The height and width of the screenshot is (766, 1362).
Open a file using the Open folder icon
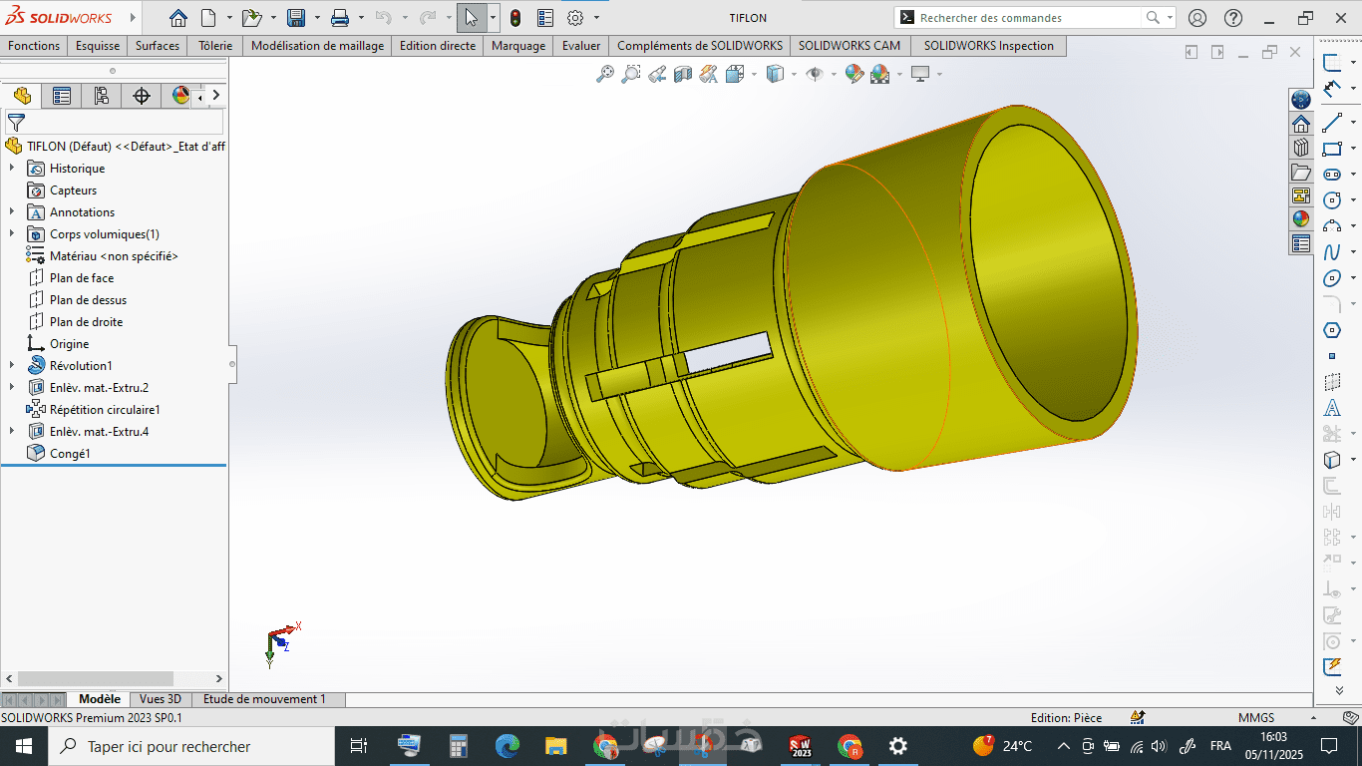[251, 18]
